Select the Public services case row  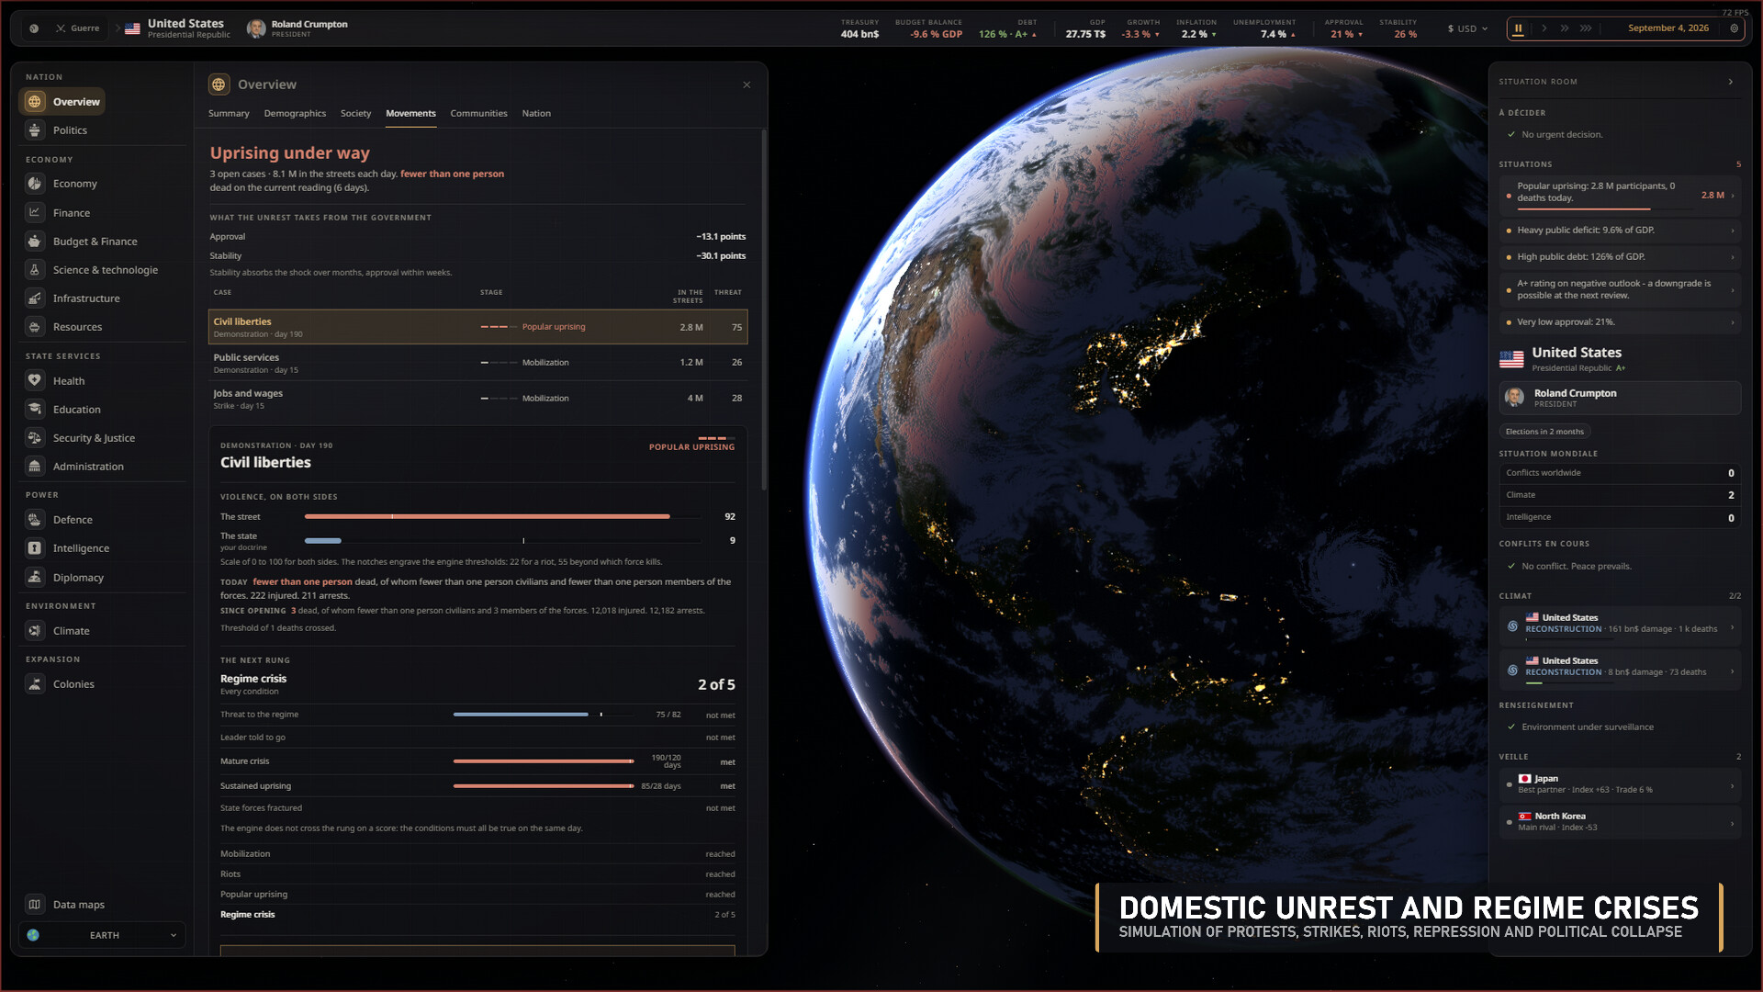coord(477,363)
